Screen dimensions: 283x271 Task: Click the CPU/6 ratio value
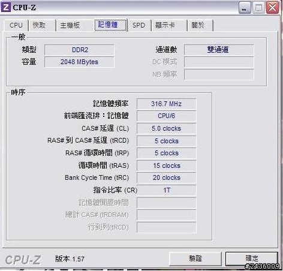pyautogui.click(x=166, y=116)
